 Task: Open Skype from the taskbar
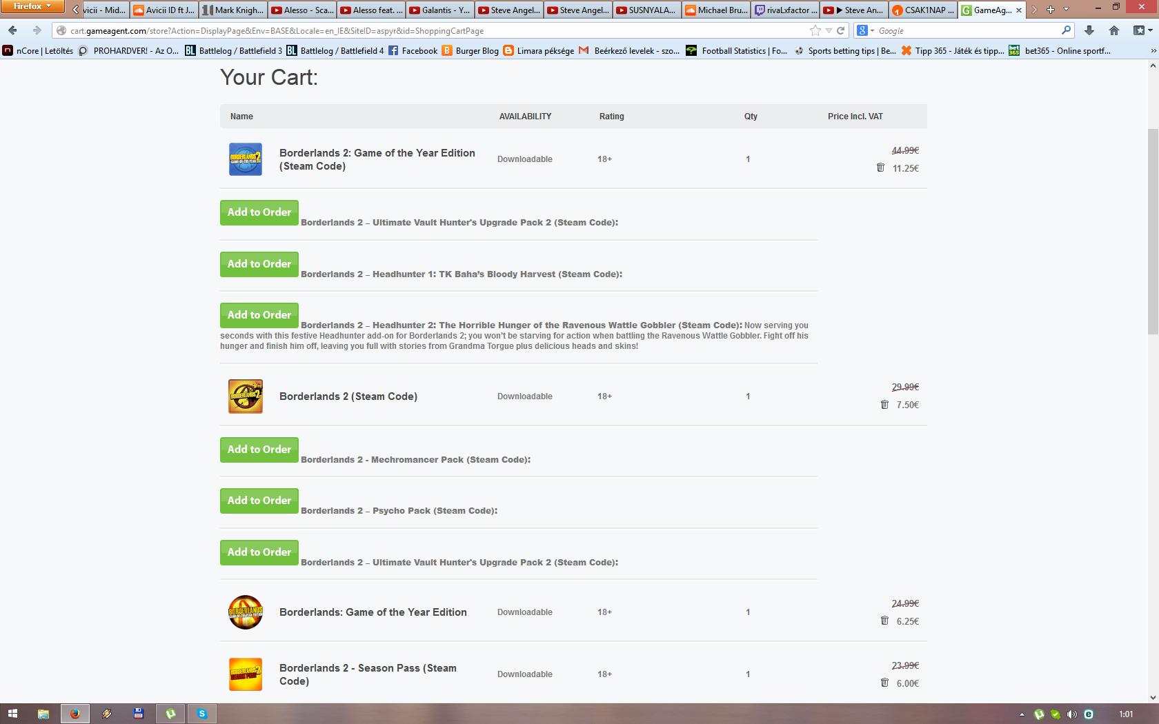(x=201, y=714)
